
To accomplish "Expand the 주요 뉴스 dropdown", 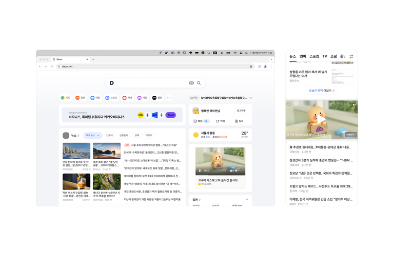I will [93, 135].
